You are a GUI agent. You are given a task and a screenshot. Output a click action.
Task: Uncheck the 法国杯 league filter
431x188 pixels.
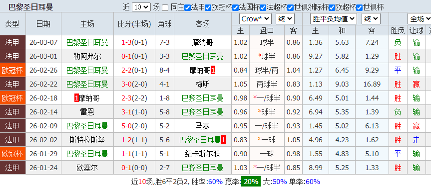point(236,7)
